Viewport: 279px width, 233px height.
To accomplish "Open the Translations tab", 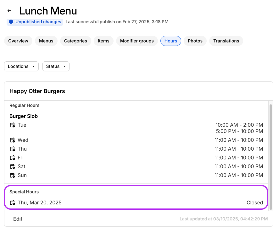I will pos(226,41).
